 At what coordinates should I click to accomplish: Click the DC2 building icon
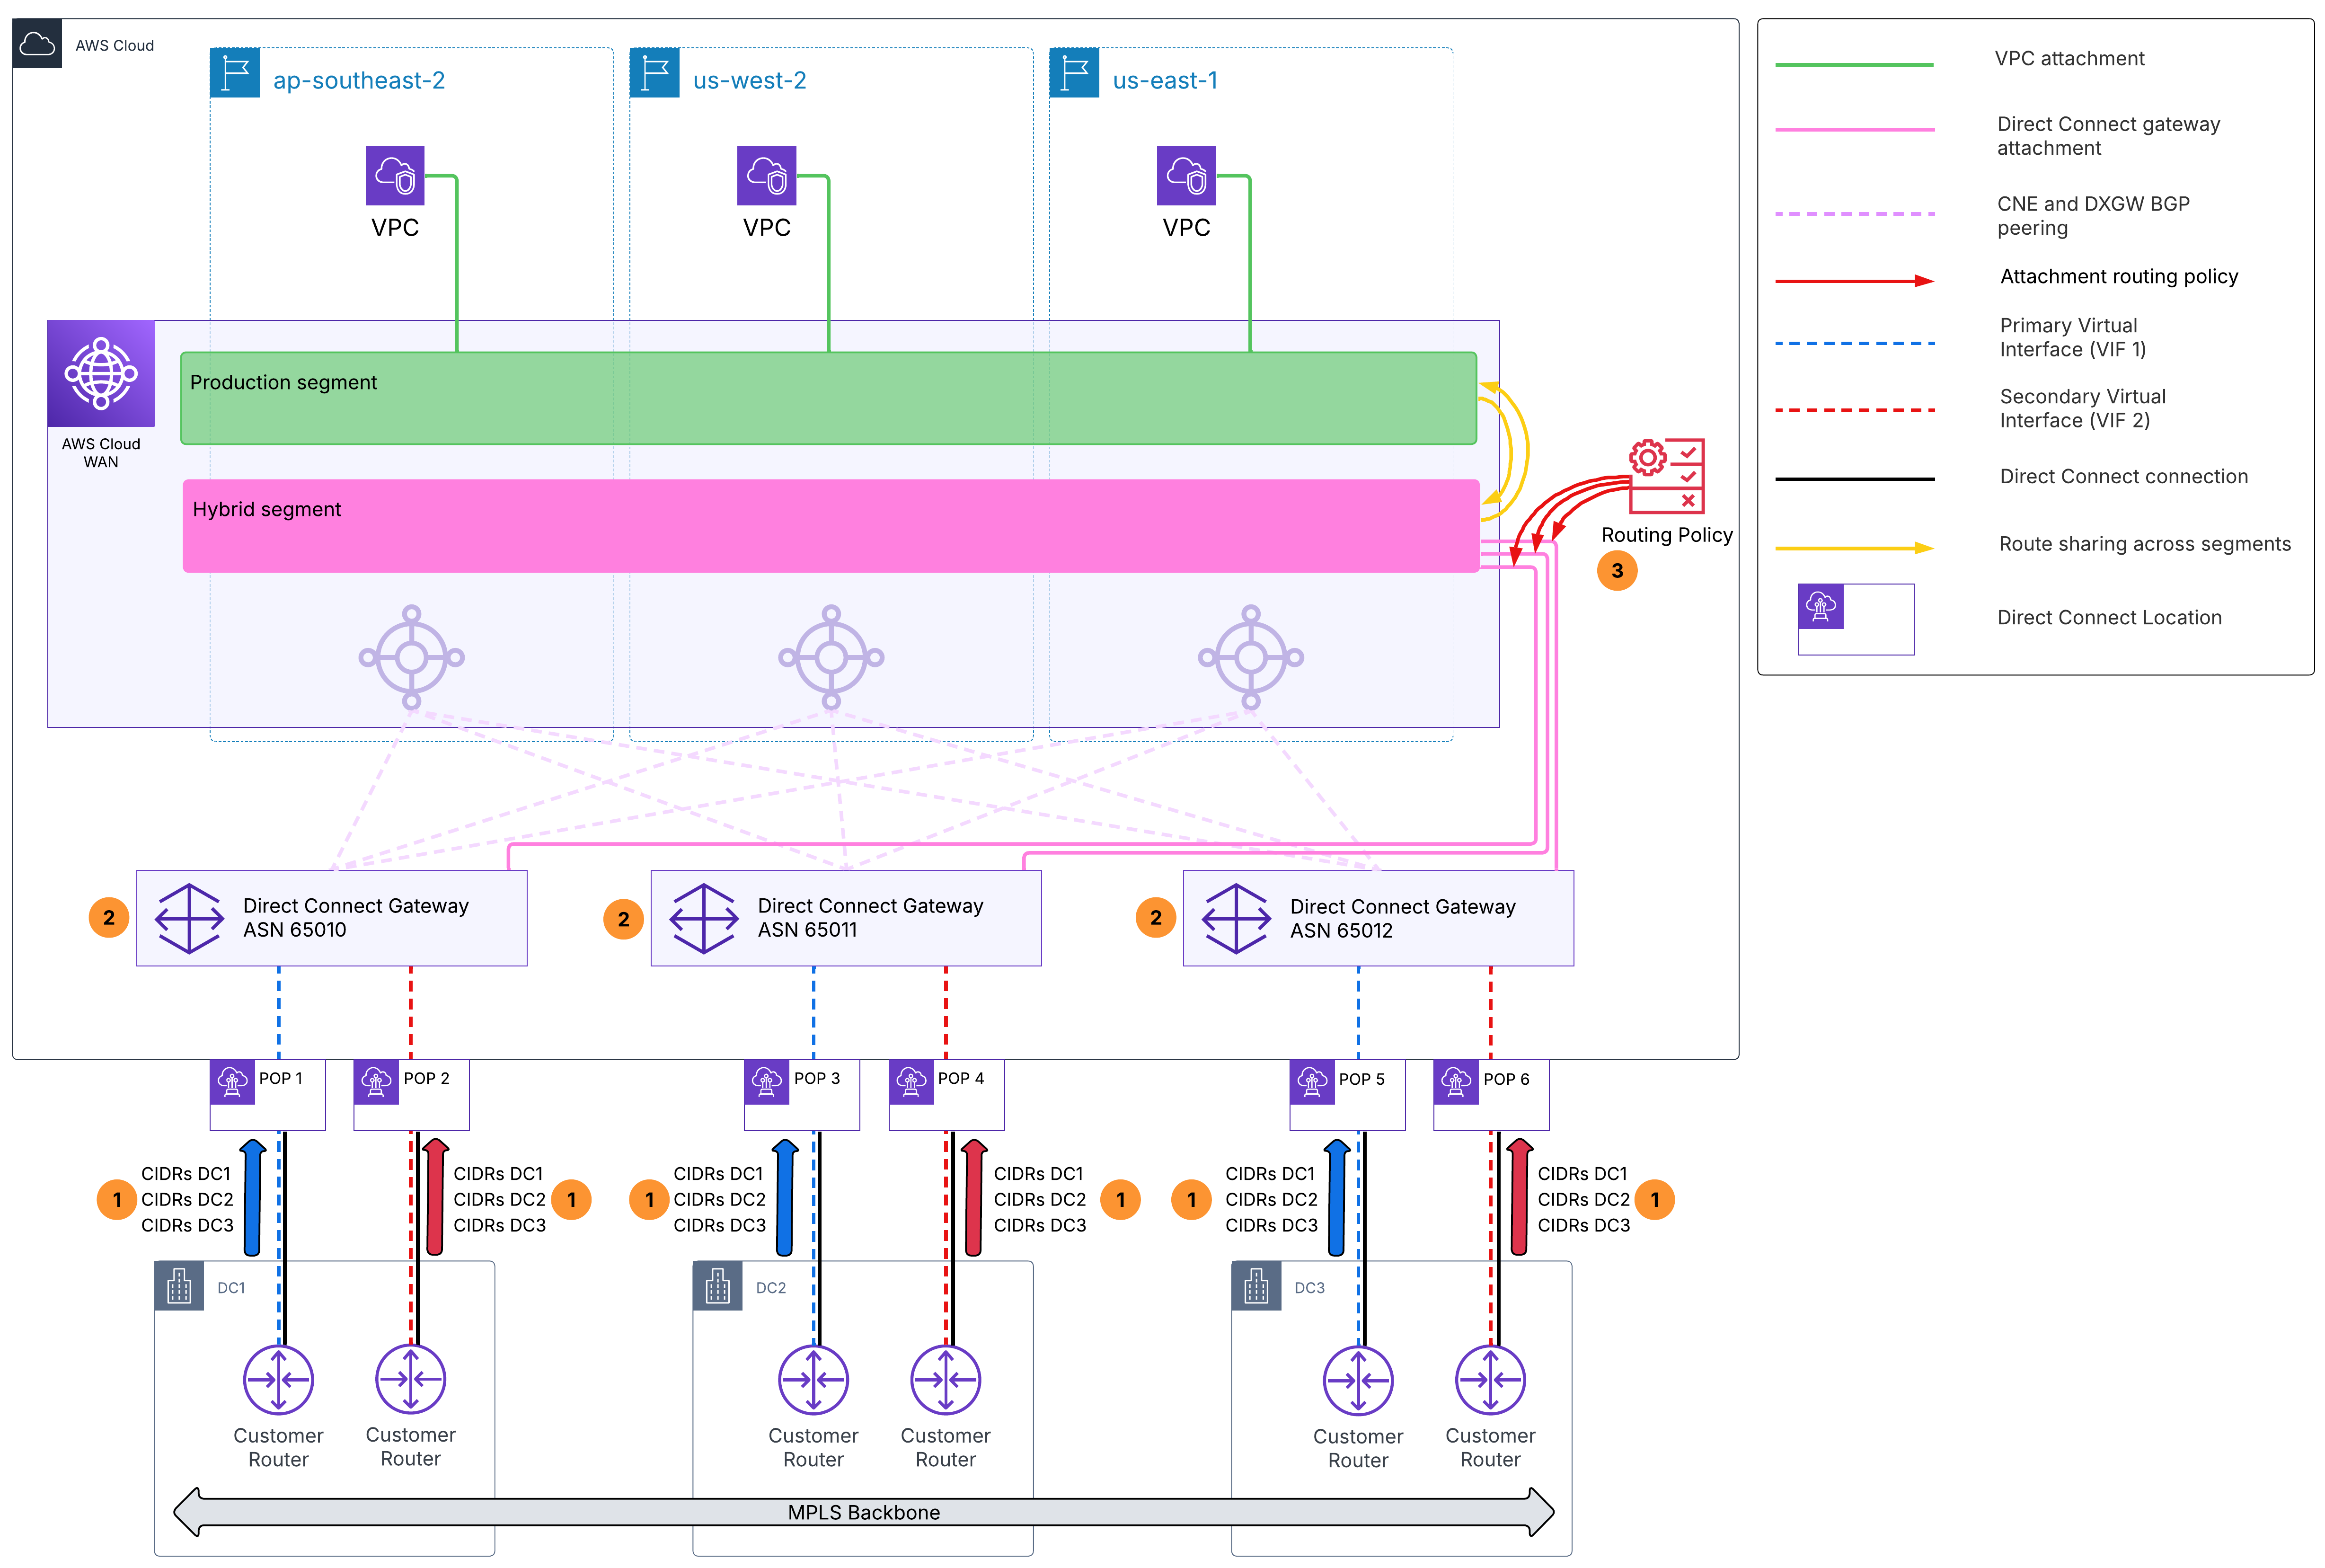(718, 1286)
